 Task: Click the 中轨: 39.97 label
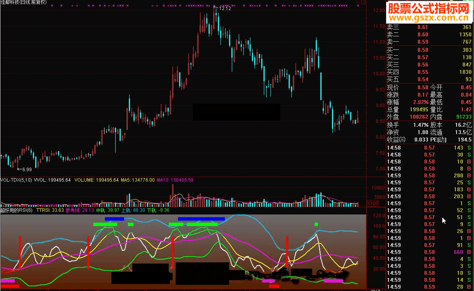[x=108, y=210]
